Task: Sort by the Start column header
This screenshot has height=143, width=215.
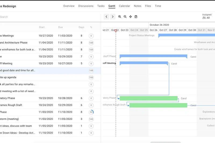Action: (42, 27)
